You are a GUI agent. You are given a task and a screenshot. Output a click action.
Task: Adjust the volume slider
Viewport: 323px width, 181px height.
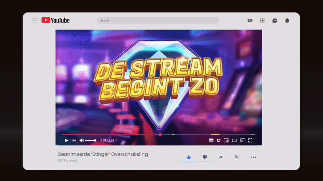point(90,140)
